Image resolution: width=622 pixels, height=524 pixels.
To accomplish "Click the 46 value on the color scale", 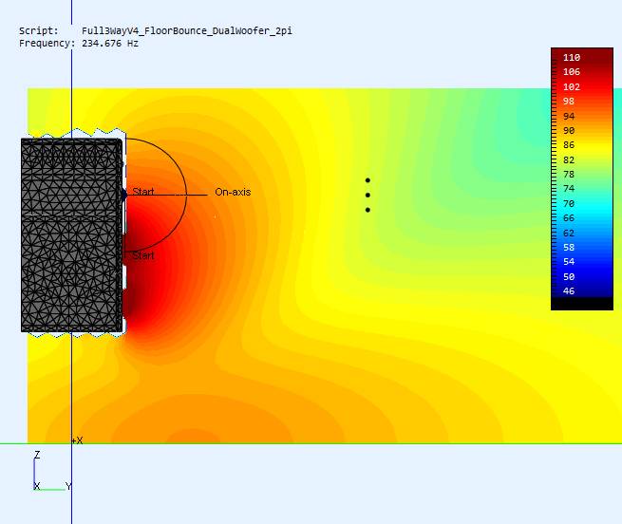I will click(569, 290).
